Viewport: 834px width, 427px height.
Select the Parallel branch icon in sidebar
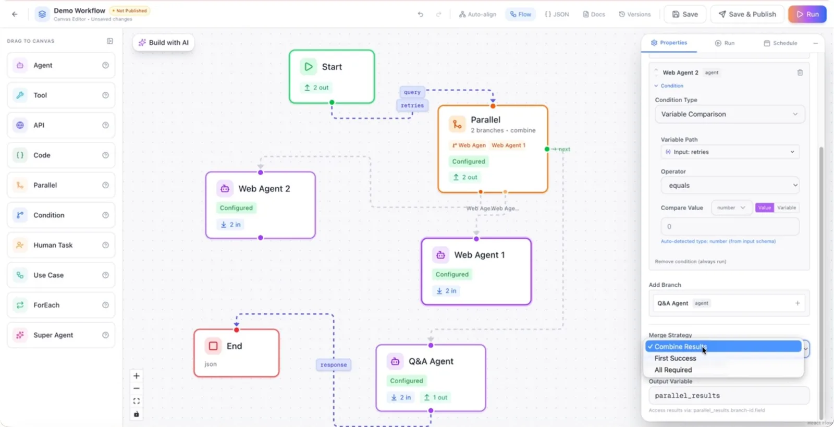tap(20, 185)
